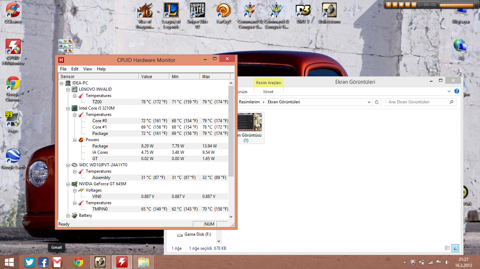Open the Help menu in HWMonitor

[x=101, y=69]
